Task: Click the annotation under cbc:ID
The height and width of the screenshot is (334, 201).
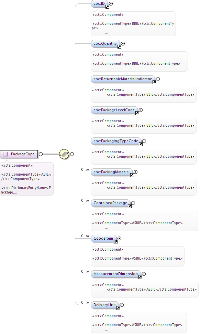Action: [x=133, y=24]
